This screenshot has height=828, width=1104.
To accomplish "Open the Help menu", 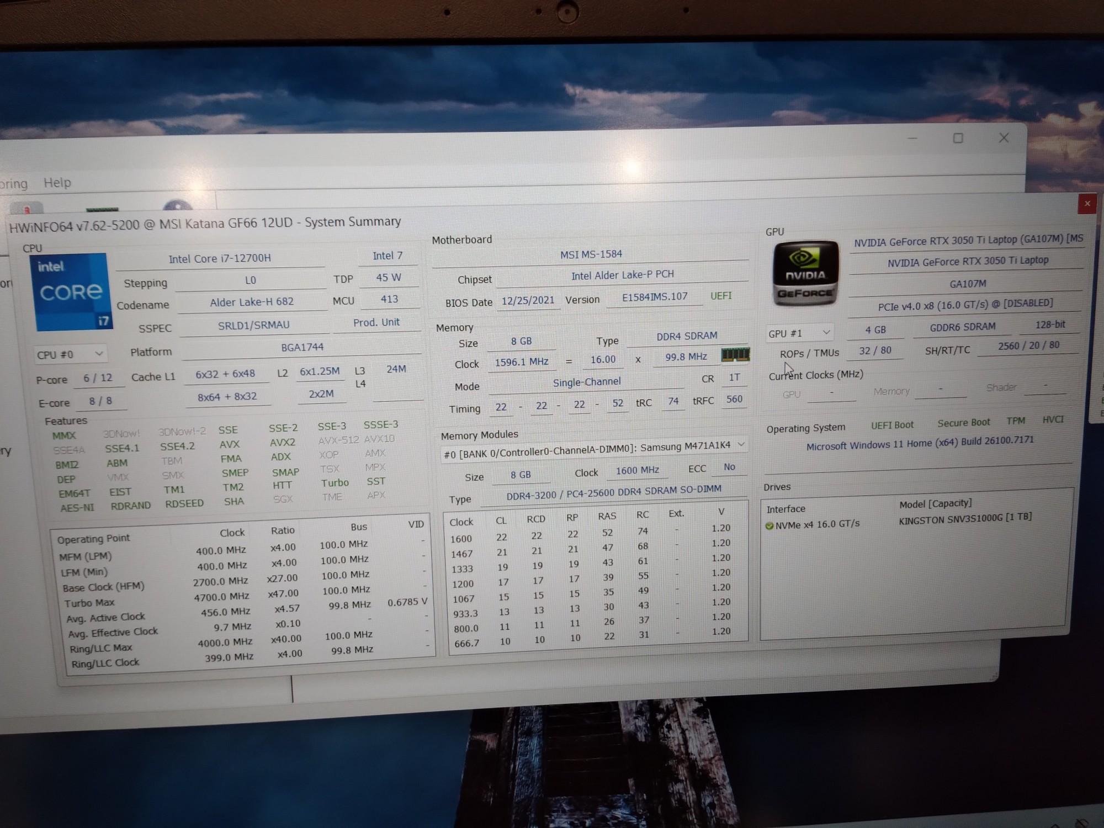I will [x=57, y=182].
